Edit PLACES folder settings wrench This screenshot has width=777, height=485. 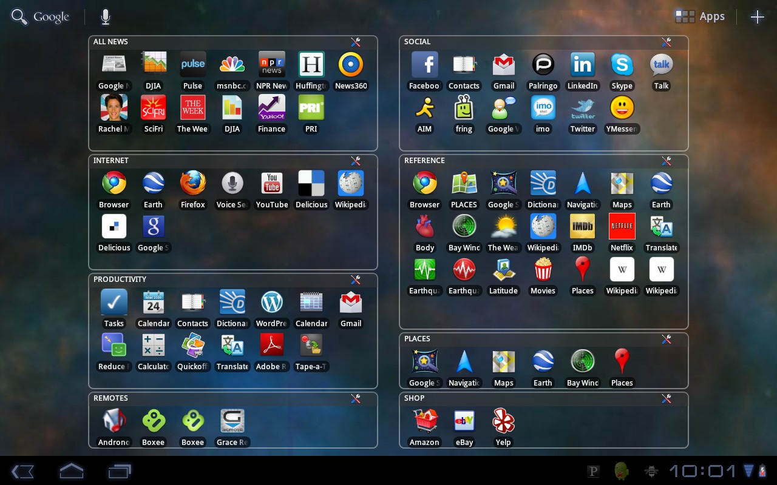[x=667, y=339]
